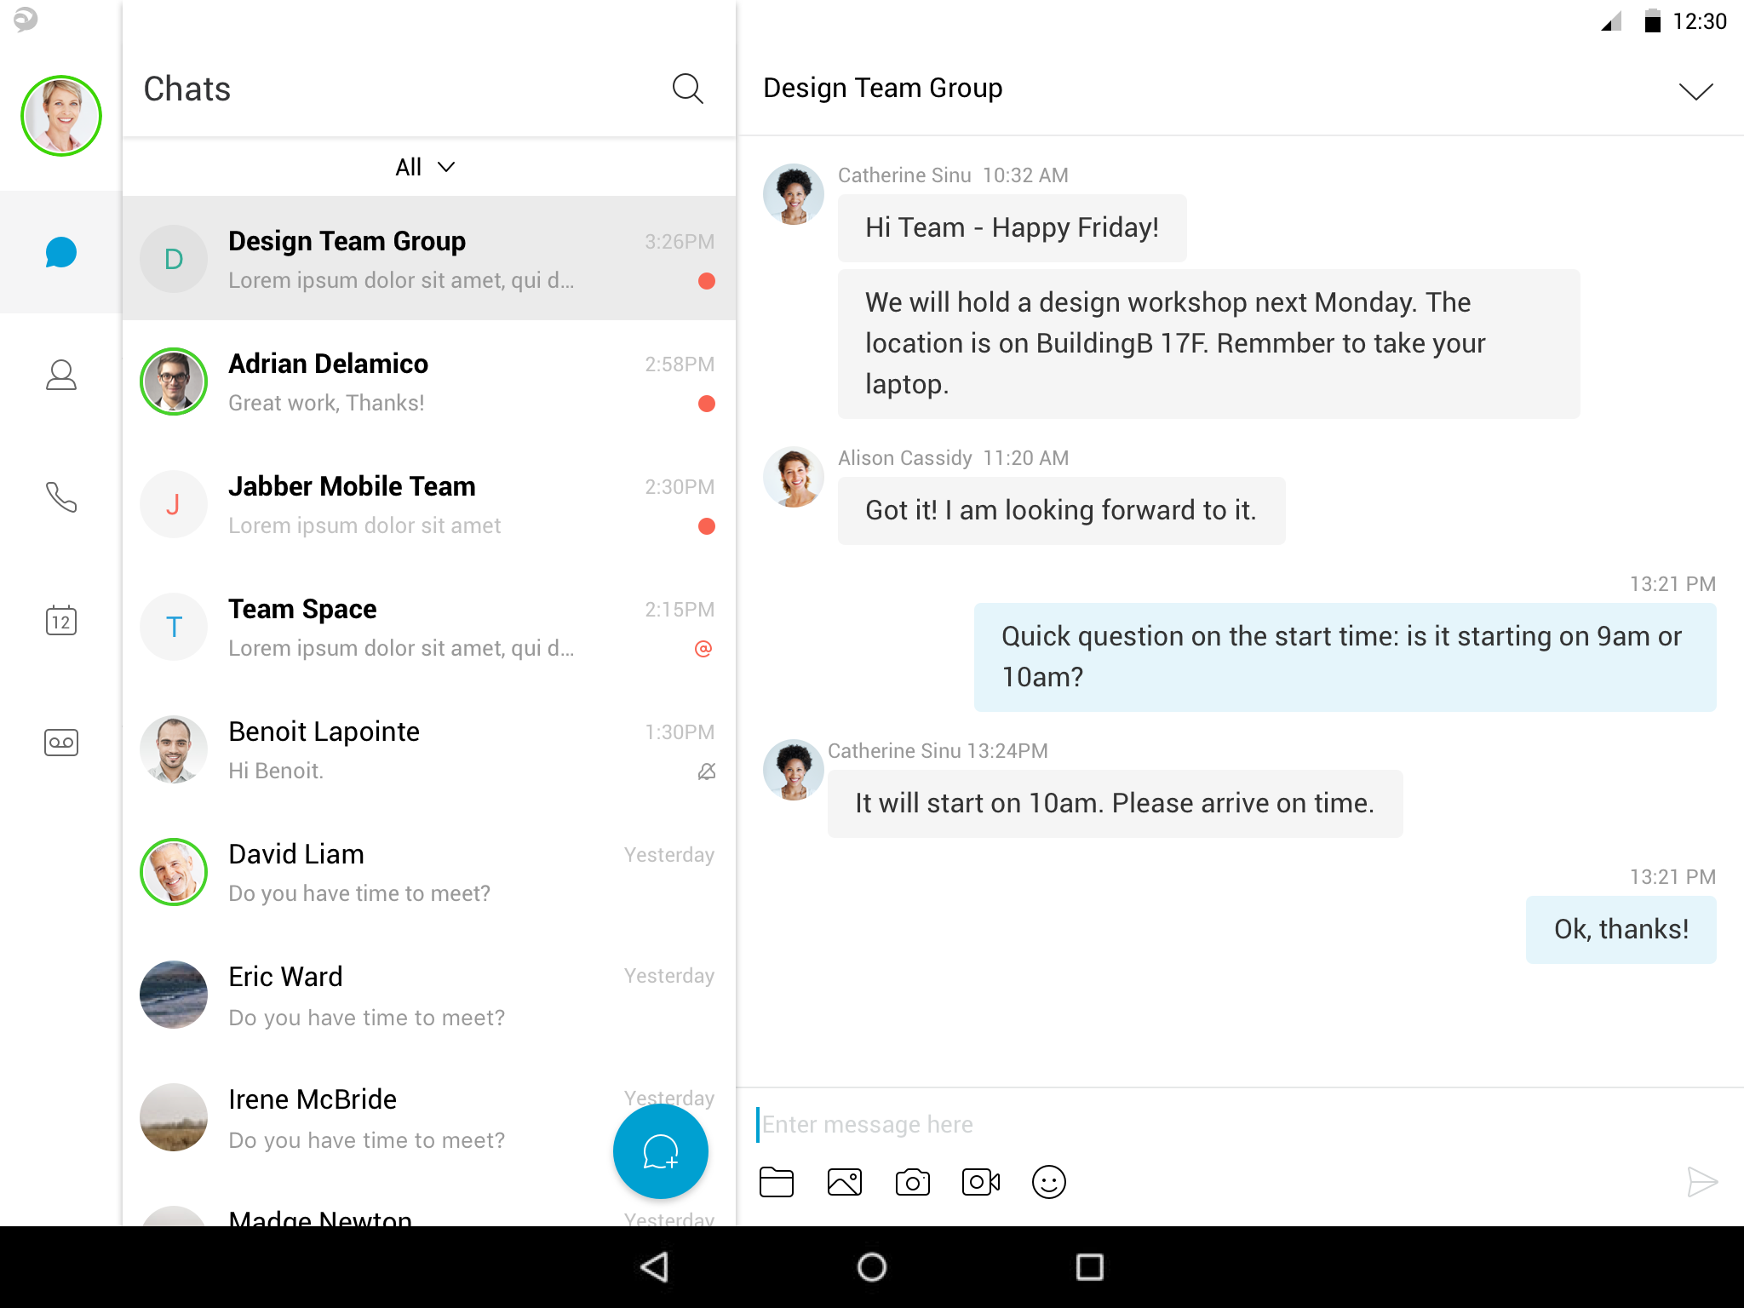Expand the All filter dropdown
1744x1308 pixels.
click(425, 167)
